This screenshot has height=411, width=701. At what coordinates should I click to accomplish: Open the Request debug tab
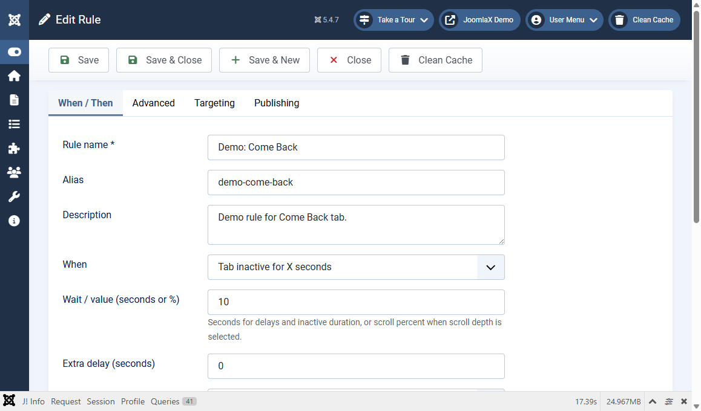coord(66,401)
